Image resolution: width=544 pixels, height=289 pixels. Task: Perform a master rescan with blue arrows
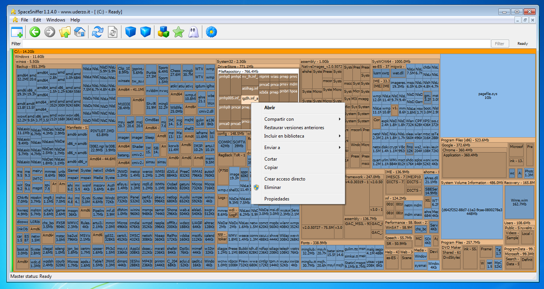(98, 32)
